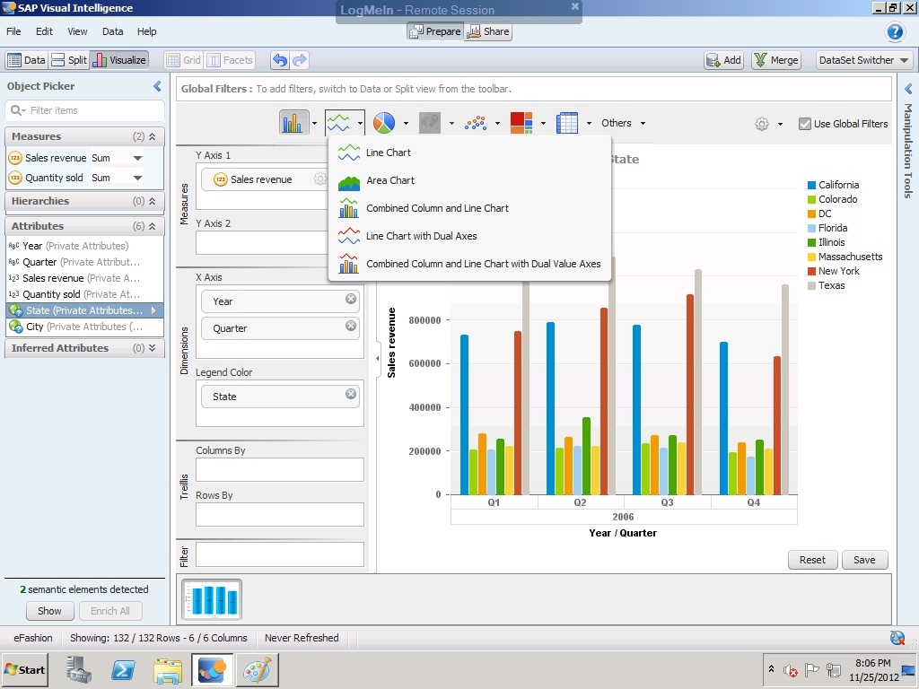
Task: Open the DataSet Switcher dropdown
Action: [864, 60]
